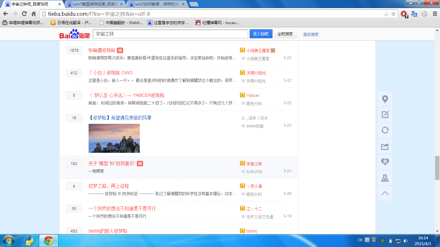
Task: Open the 张暗鹰修炼帖 thread
Action: click(102, 50)
